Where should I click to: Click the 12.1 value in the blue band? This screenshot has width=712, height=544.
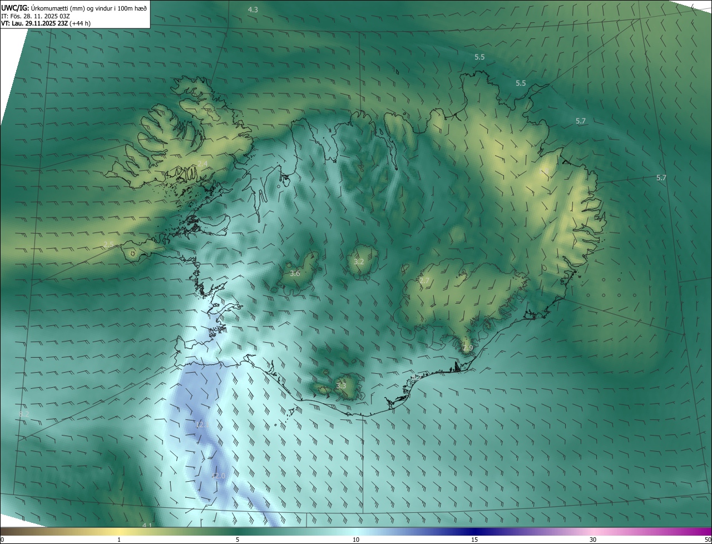(201, 424)
